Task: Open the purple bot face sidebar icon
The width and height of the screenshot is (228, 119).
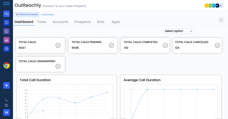Action: (6, 31)
